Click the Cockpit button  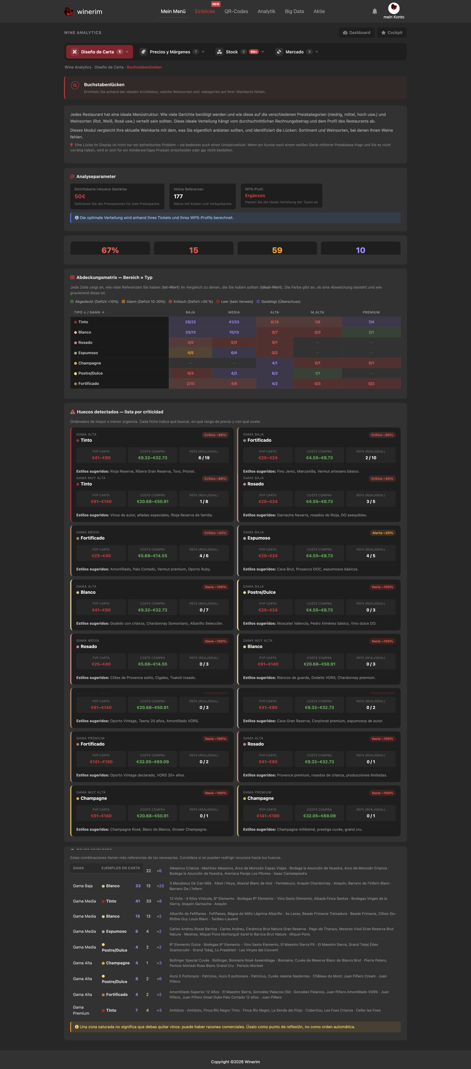point(392,33)
